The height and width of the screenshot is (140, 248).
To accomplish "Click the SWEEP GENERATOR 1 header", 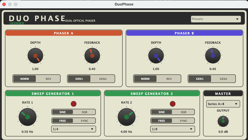I will click(x=53, y=93).
